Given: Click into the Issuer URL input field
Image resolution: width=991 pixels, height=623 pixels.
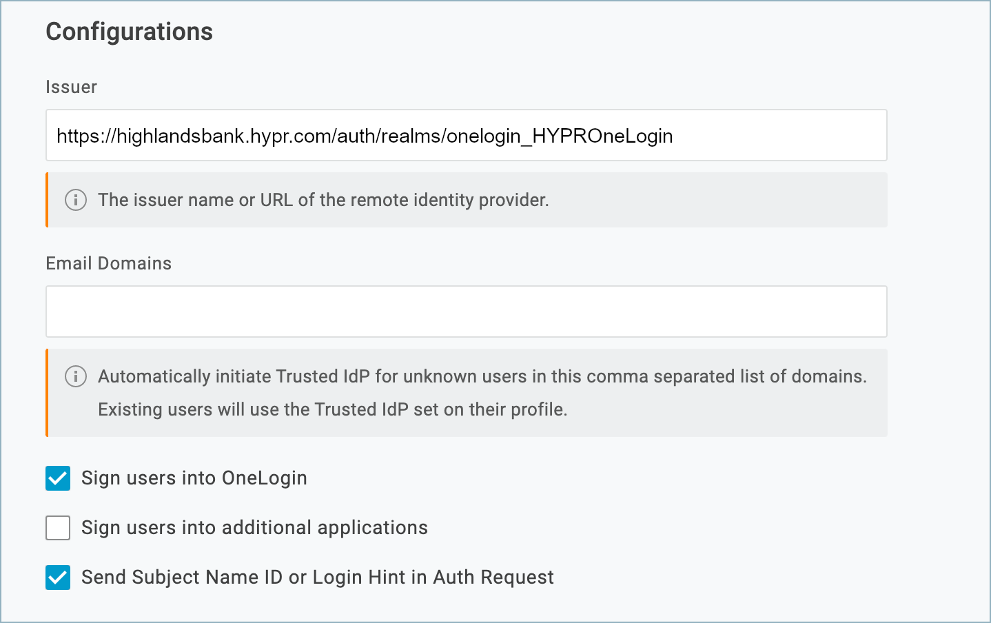Looking at the screenshot, I should pyautogui.click(x=466, y=136).
